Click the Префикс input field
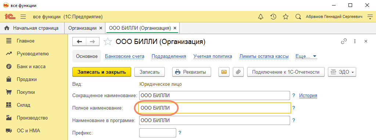The height and width of the screenshot is (140, 376). coord(158,133)
